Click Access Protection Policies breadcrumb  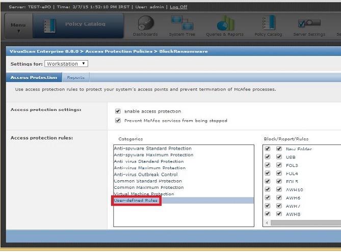pos(115,51)
